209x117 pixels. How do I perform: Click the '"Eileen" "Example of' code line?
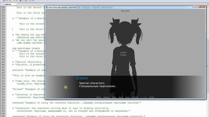point(28,89)
